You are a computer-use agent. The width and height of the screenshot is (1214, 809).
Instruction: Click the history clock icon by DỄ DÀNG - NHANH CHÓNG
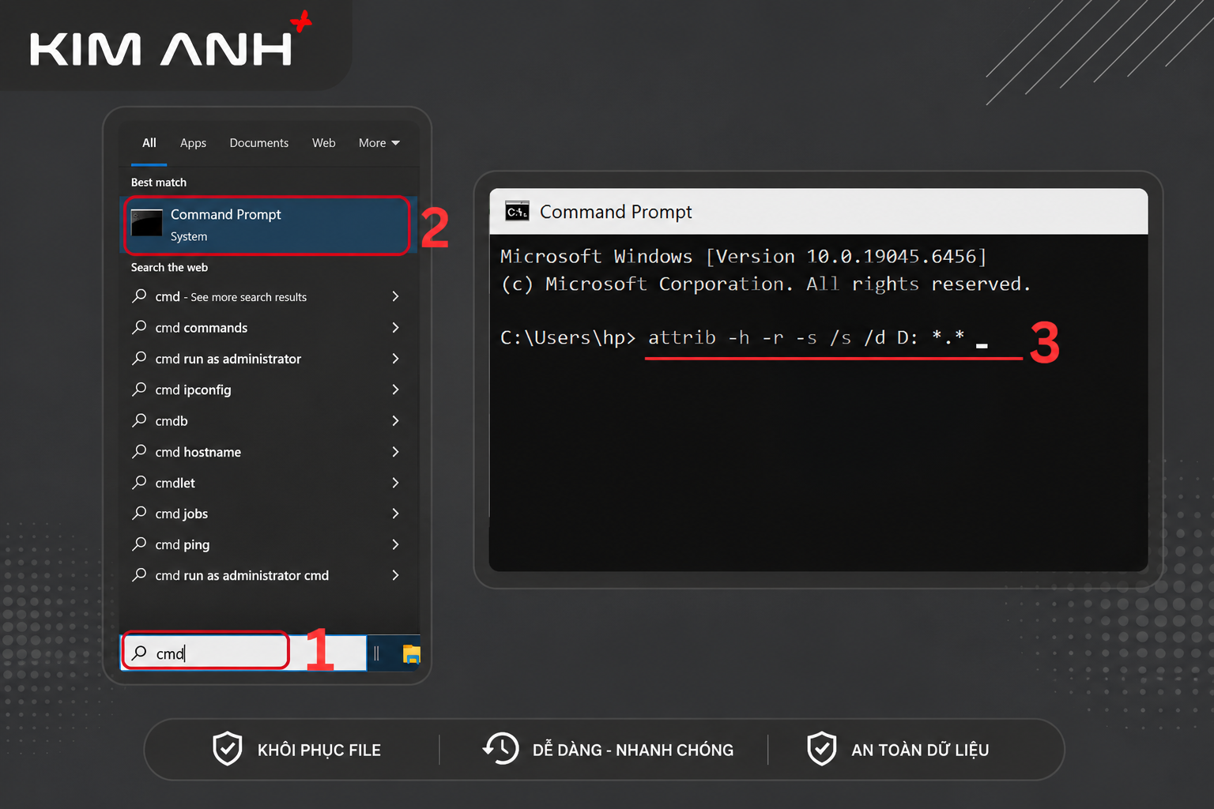[500, 748]
